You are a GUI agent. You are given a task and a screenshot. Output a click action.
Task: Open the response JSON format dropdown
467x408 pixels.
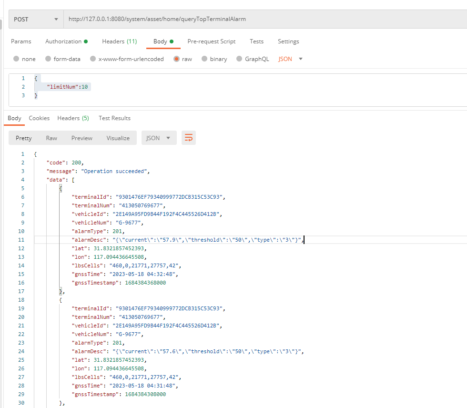[159, 138]
